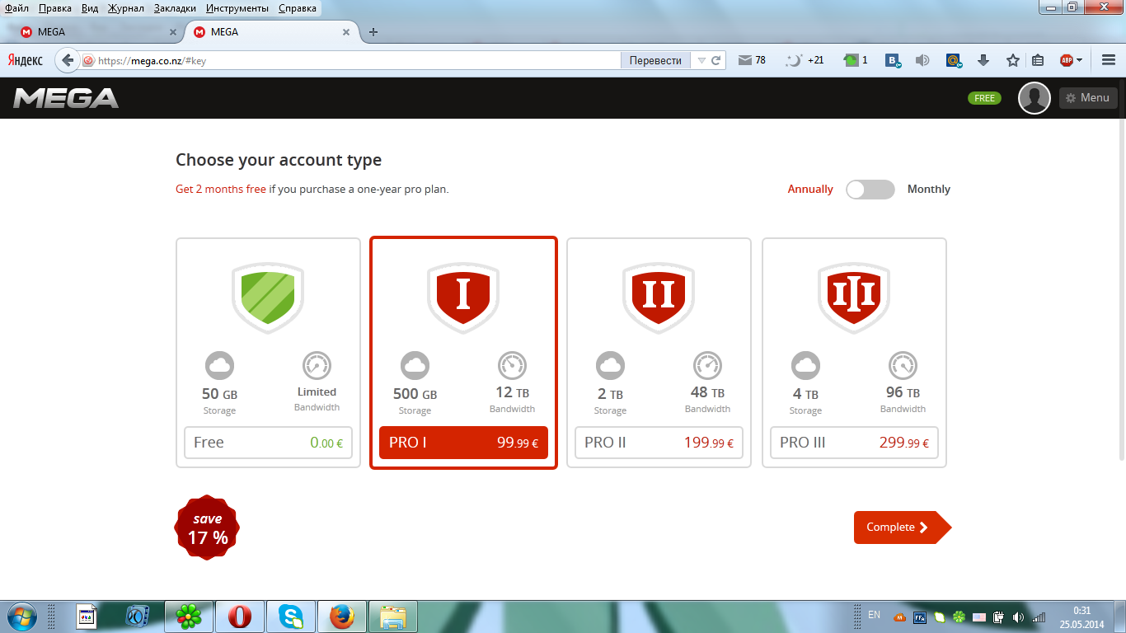Bookmark this page with the star icon
This screenshot has width=1126, height=633.
[x=1013, y=60]
